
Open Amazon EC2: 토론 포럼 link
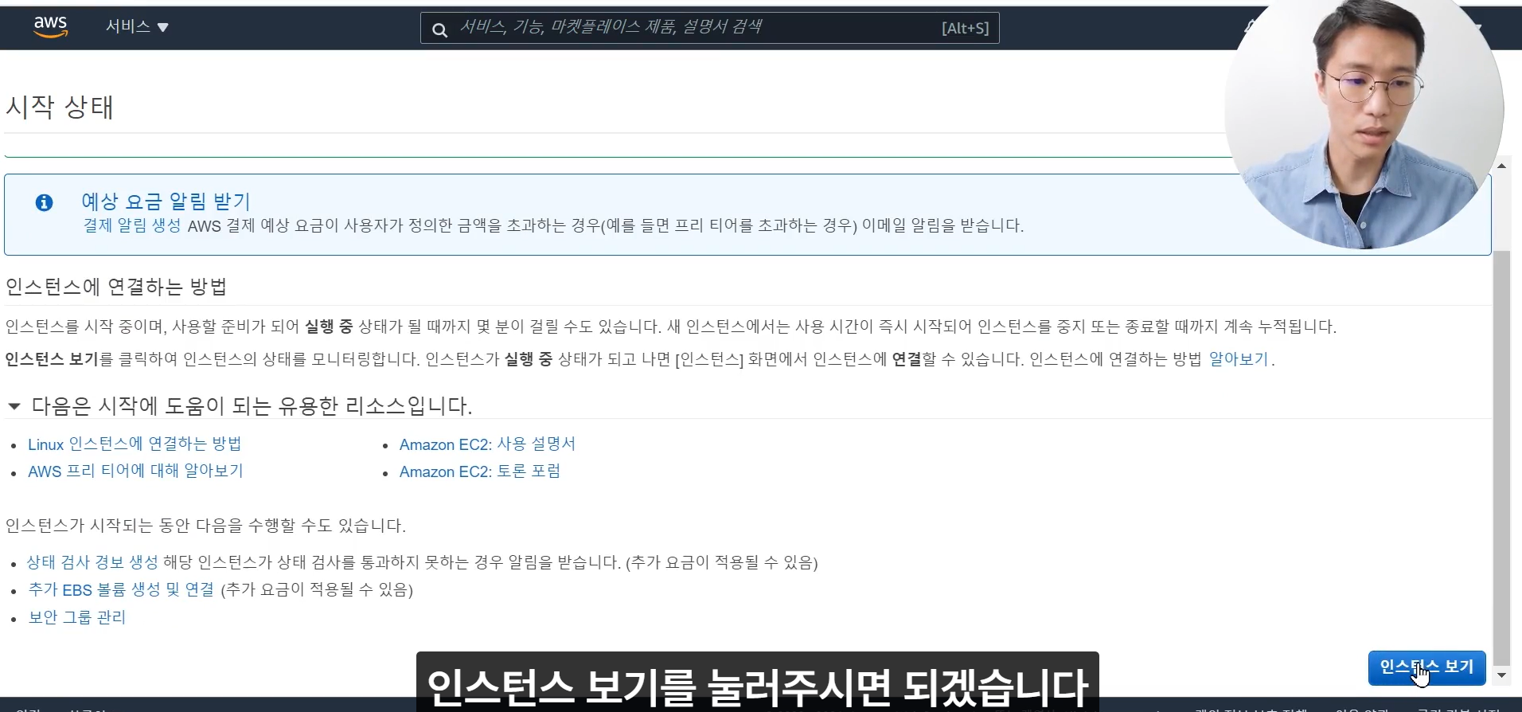point(480,471)
